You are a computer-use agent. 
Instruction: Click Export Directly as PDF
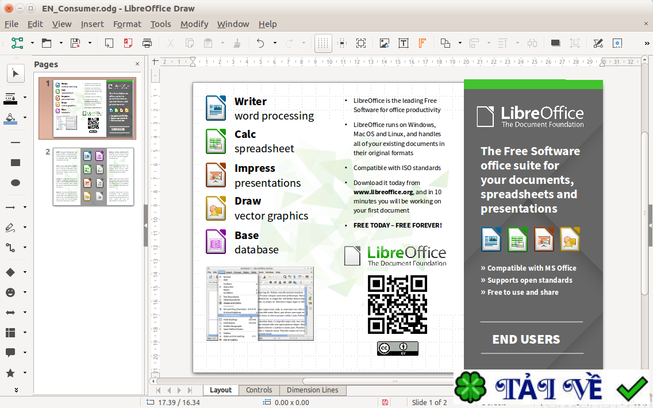127,43
